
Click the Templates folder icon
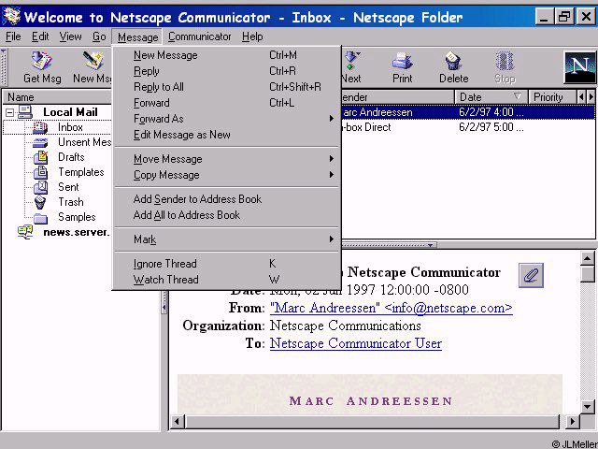click(x=40, y=172)
